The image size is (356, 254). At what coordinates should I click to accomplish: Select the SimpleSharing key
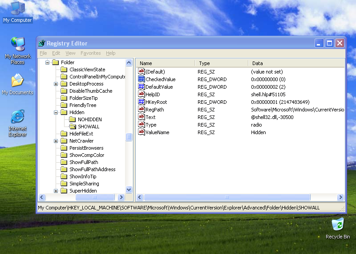click(x=84, y=184)
